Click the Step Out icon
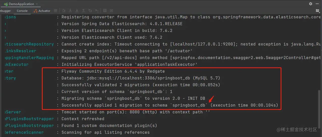 (83, 11)
